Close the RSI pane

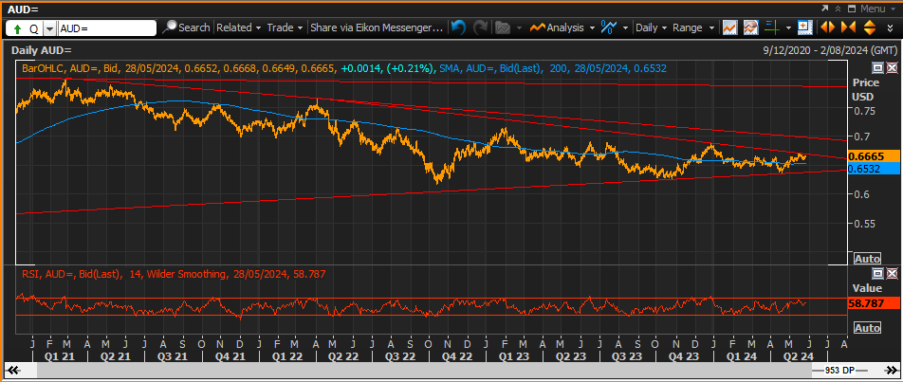(892, 274)
